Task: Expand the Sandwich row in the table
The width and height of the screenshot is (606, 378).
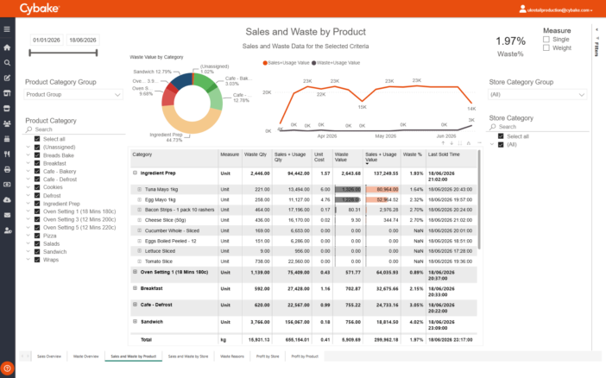Action: point(135,321)
